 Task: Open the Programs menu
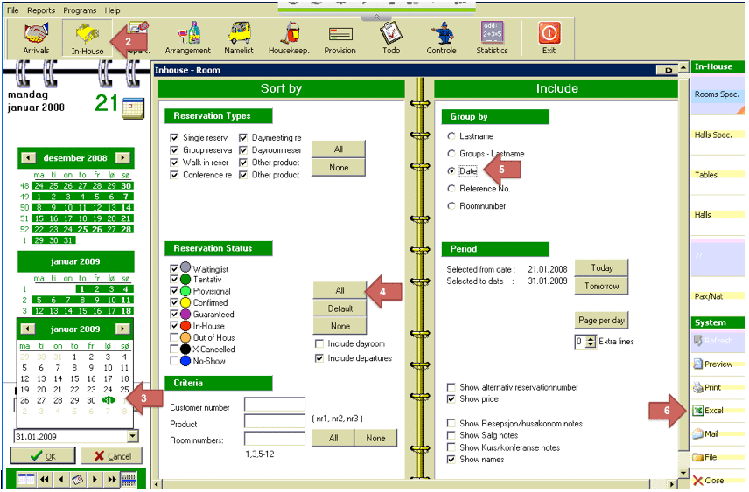point(80,10)
